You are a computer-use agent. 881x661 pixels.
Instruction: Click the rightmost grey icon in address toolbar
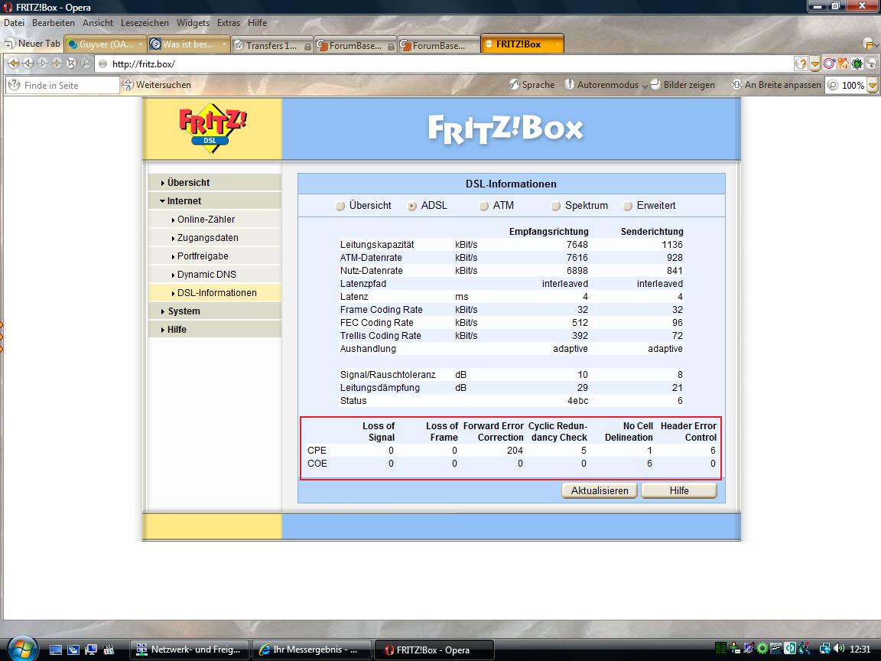(871, 63)
